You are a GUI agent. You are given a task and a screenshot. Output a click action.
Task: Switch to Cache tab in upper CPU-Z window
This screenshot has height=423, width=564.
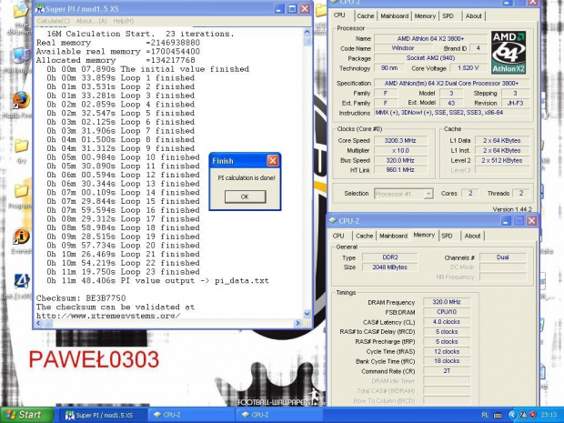[x=366, y=15]
